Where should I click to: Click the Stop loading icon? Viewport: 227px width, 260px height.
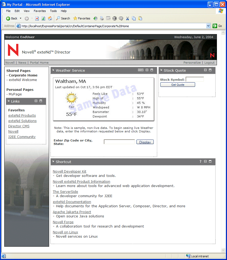point(37,18)
